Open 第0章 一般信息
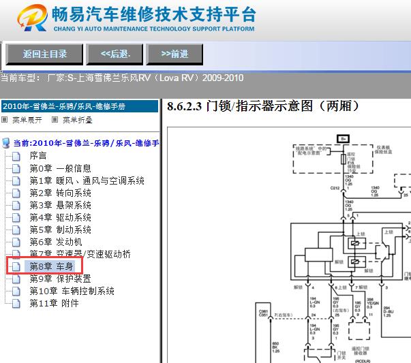The width and height of the screenshot is (411, 363). pyautogui.click(x=60, y=168)
